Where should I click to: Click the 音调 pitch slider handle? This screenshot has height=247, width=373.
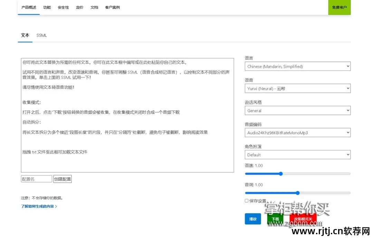tap(298, 193)
